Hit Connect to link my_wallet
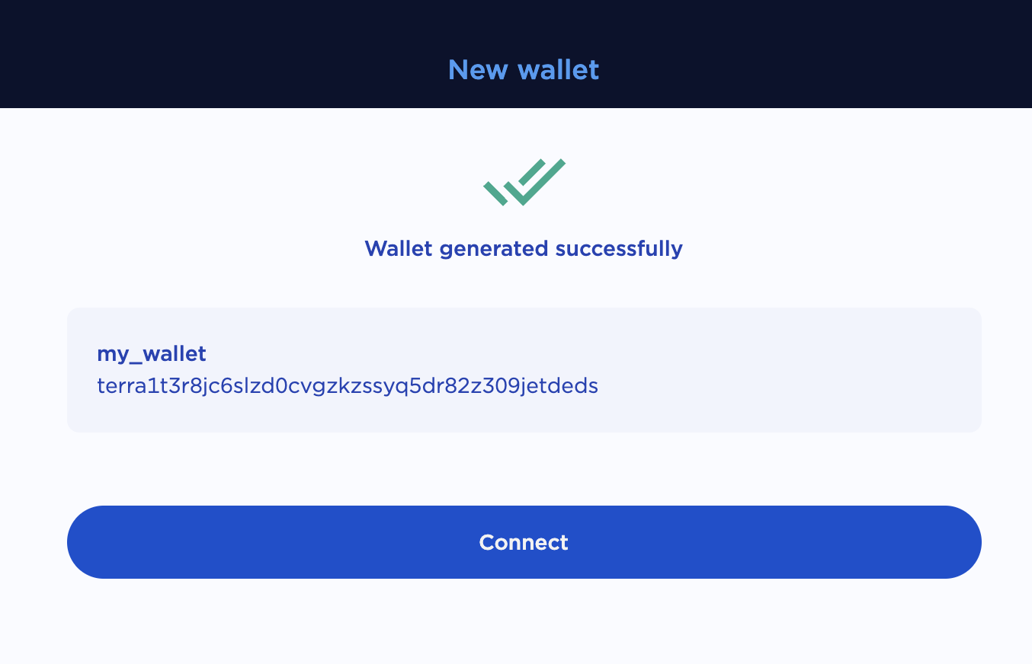The height and width of the screenshot is (664, 1032). pos(524,542)
